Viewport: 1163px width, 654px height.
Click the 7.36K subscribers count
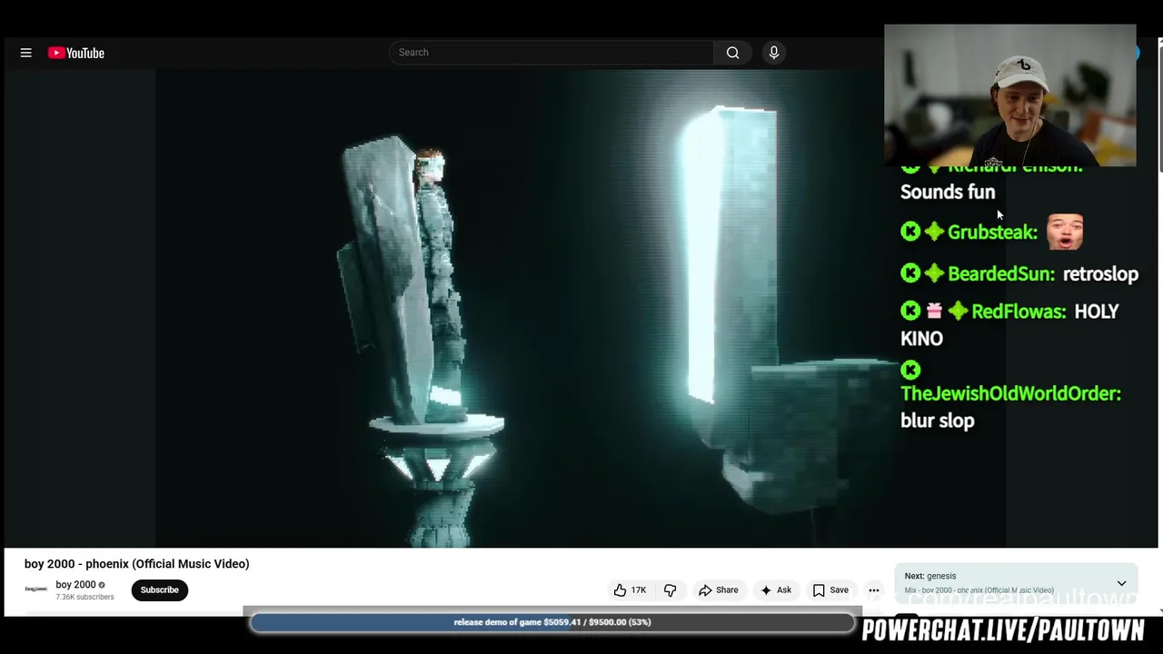[84, 597]
